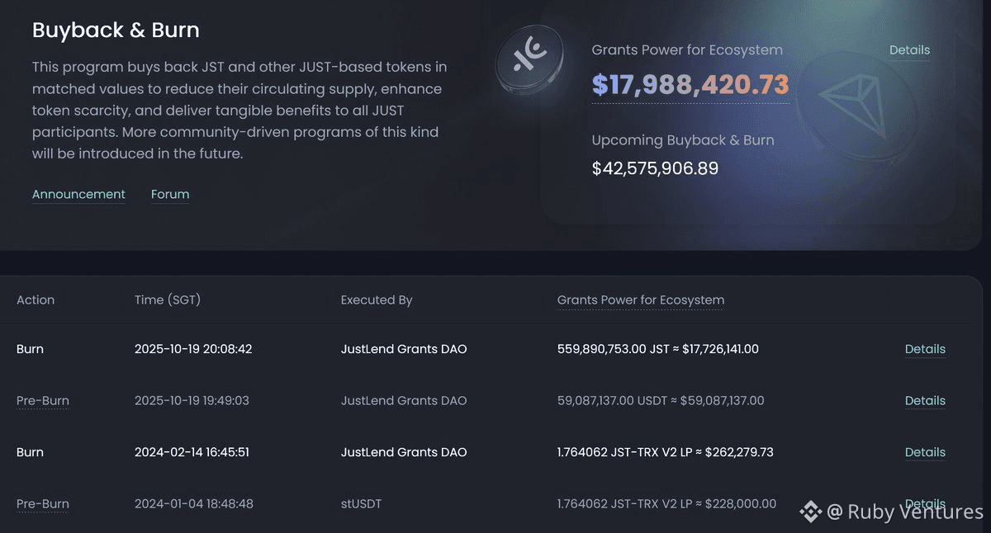Image resolution: width=991 pixels, height=533 pixels.
Task: Open the Forum link
Action: [170, 195]
